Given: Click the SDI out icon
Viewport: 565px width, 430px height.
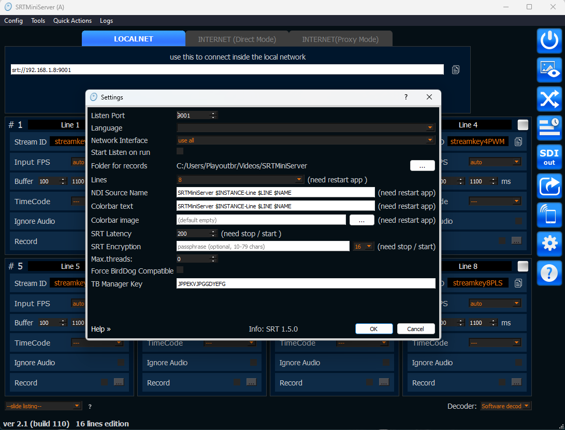Looking at the screenshot, I should (549, 157).
